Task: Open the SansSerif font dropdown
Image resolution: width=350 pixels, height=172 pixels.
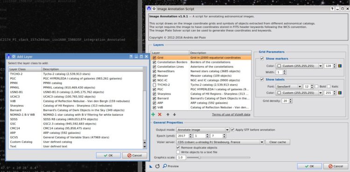Action: (289, 86)
